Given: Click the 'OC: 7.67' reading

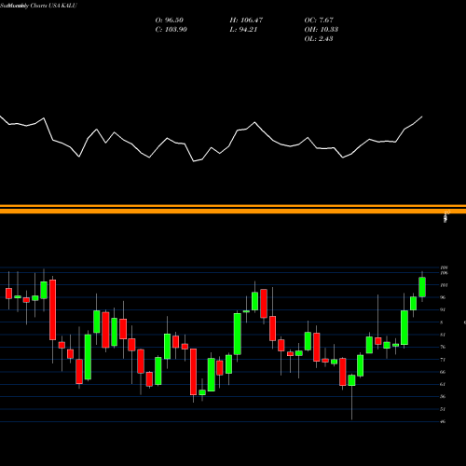Looking at the screenshot, I should coord(319,21).
